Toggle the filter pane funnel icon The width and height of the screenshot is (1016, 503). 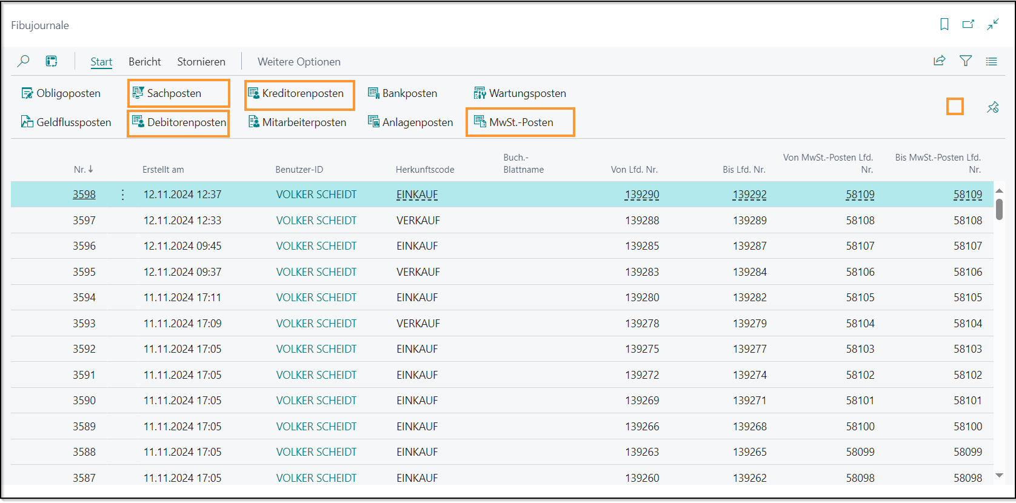(966, 61)
